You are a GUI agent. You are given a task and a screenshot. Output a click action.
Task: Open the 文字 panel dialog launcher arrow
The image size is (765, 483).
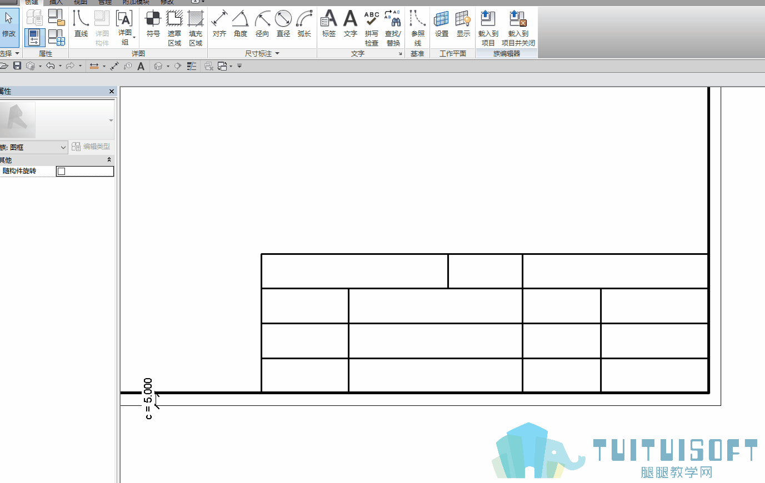coord(400,54)
